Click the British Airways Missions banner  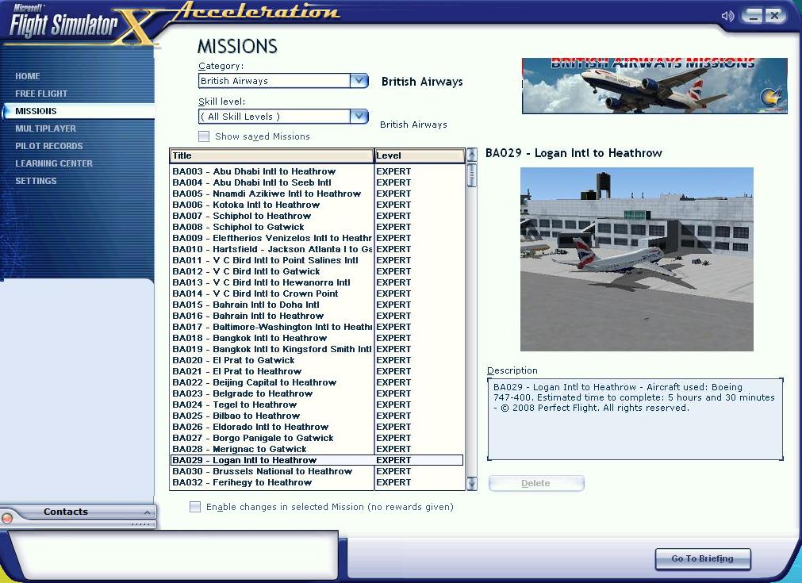tap(654, 86)
